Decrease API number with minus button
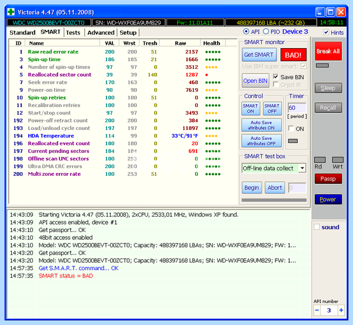This screenshot has height=325, width=353. (317, 310)
